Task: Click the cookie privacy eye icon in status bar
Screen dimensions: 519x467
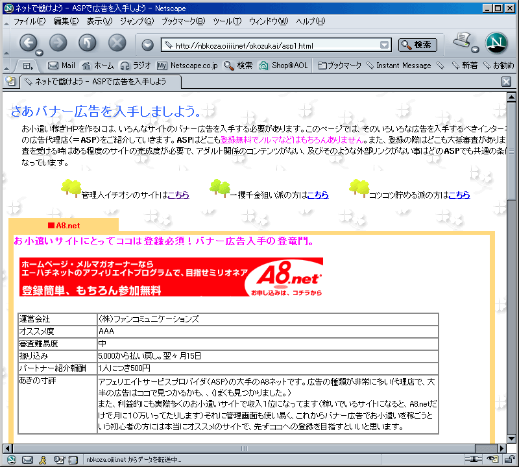Action: pyautogui.click(x=492, y=459)
